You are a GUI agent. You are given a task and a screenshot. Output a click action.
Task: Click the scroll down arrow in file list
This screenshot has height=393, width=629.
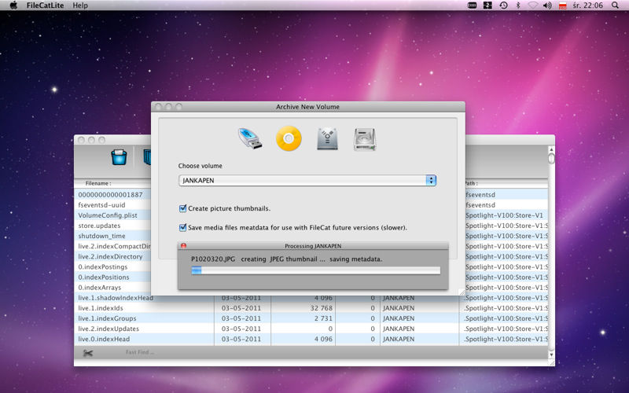tap(551, 354)
